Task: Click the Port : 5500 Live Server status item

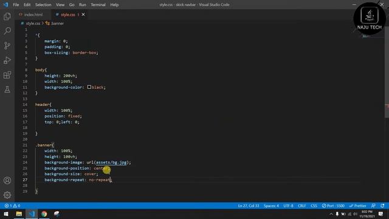Action: click(333, 206)
